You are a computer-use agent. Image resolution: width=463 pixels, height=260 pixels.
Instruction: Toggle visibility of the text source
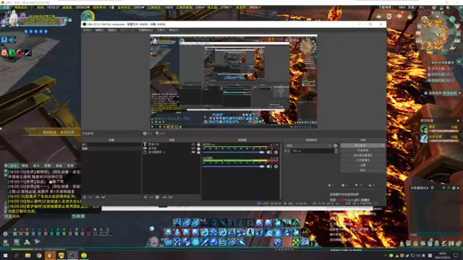click(x=193, y=144)
